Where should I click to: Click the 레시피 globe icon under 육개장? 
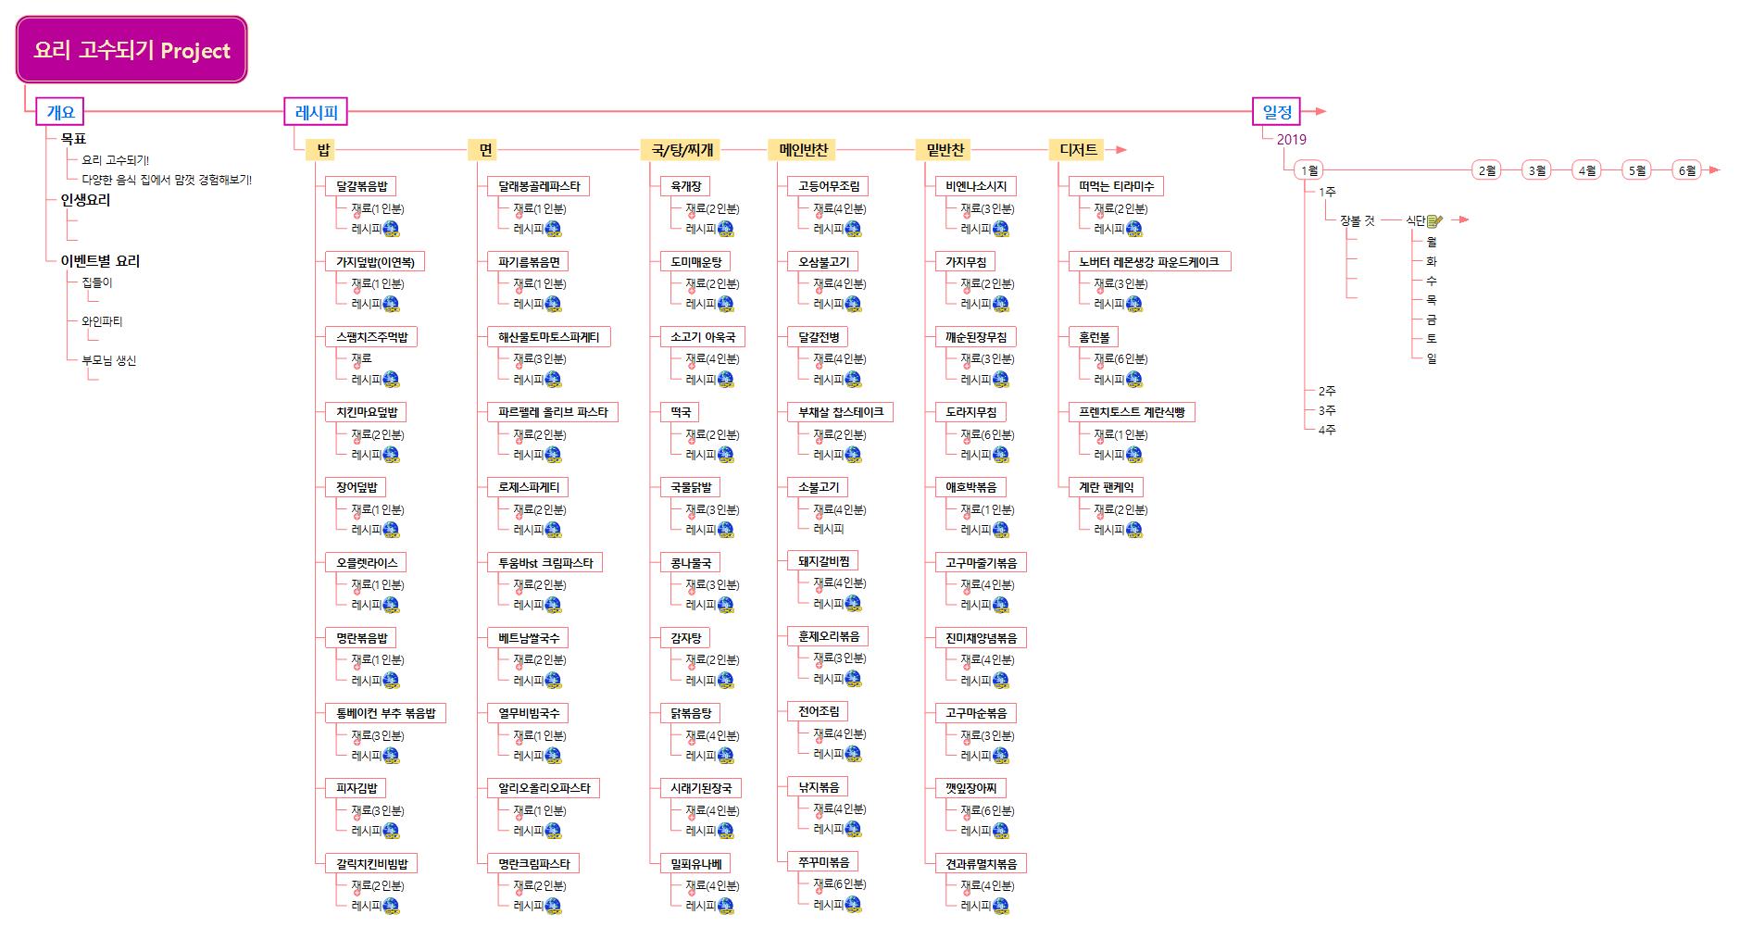click(725, 229)
